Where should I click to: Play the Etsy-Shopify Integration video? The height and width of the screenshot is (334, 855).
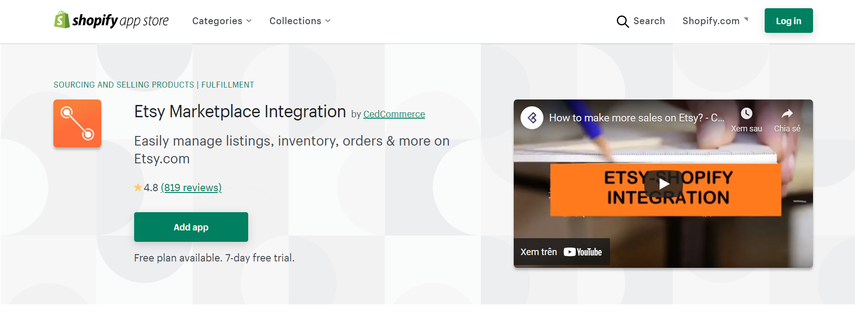tap(663, 183)
